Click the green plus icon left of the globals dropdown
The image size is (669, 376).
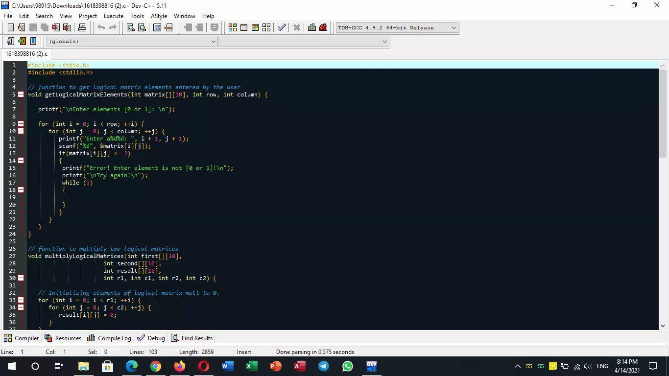point(22,41)
